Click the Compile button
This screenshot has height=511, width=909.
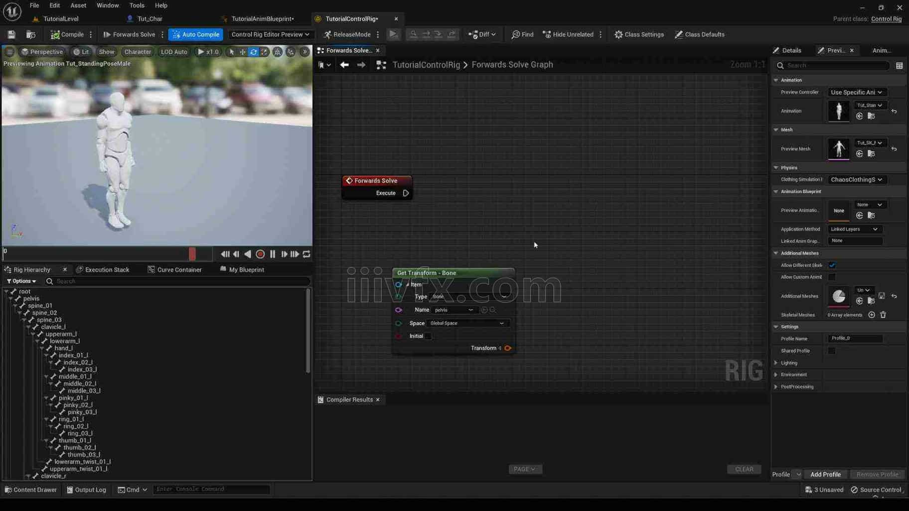coord(67,34)
